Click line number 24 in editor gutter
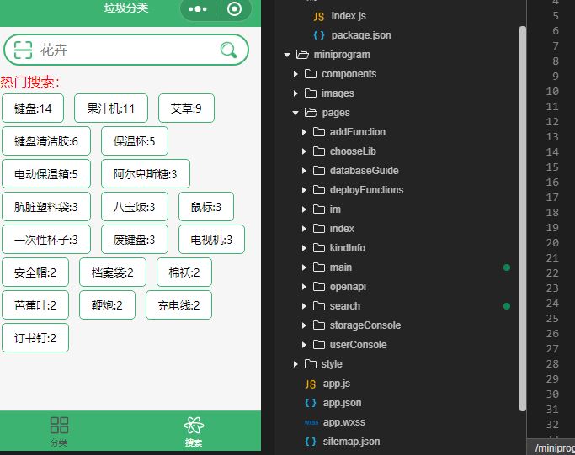Screen dimensions: 575x455 coord(552,304)
